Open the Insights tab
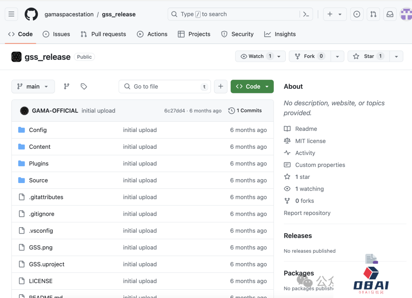This screenshot has height=298, width=412. click(280, 34)
